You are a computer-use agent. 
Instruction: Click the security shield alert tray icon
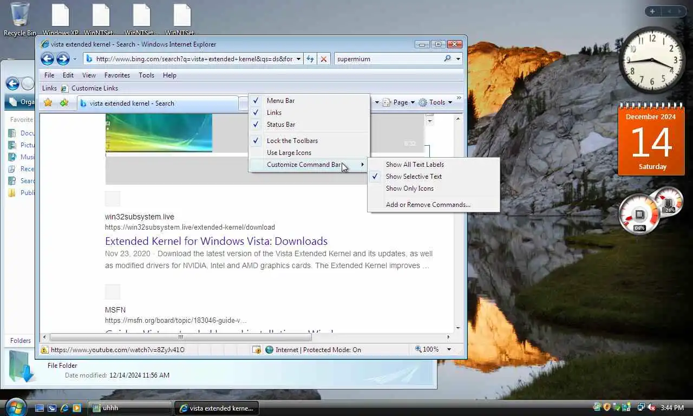click(x=607, y=407)
